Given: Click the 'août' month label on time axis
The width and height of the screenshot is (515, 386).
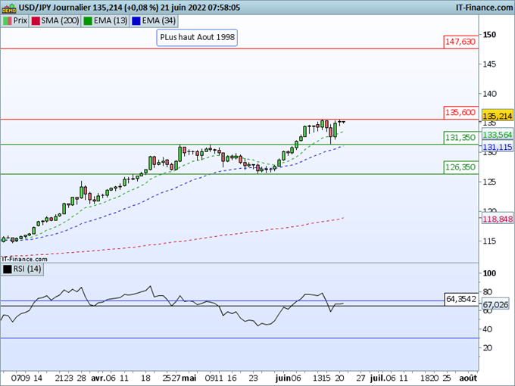Looking at the screenshot, I should pyautogui.click(x=468, y=378).
